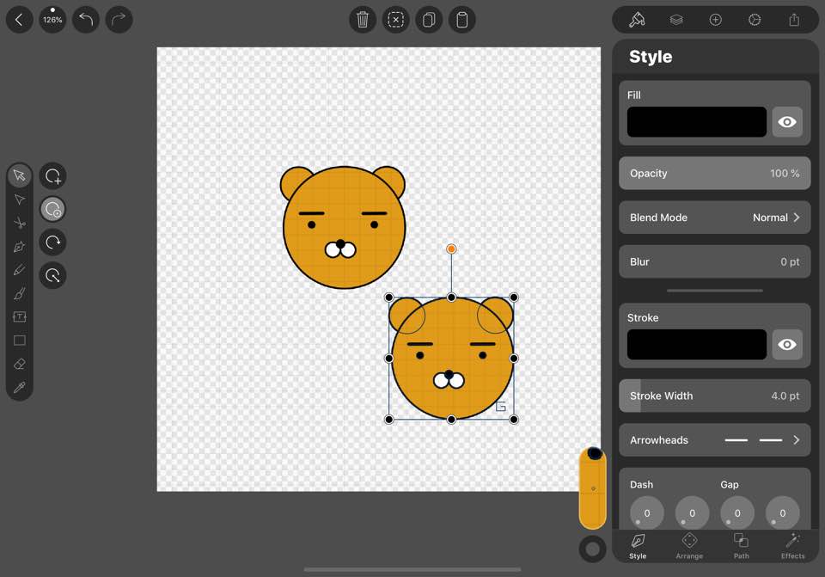
Task: Select the Scissors tool
Action: point(20,224)
